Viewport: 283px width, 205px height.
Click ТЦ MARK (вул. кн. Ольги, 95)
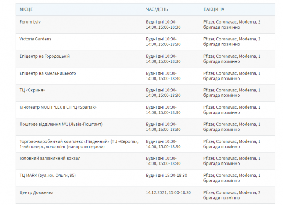(48, 175)
